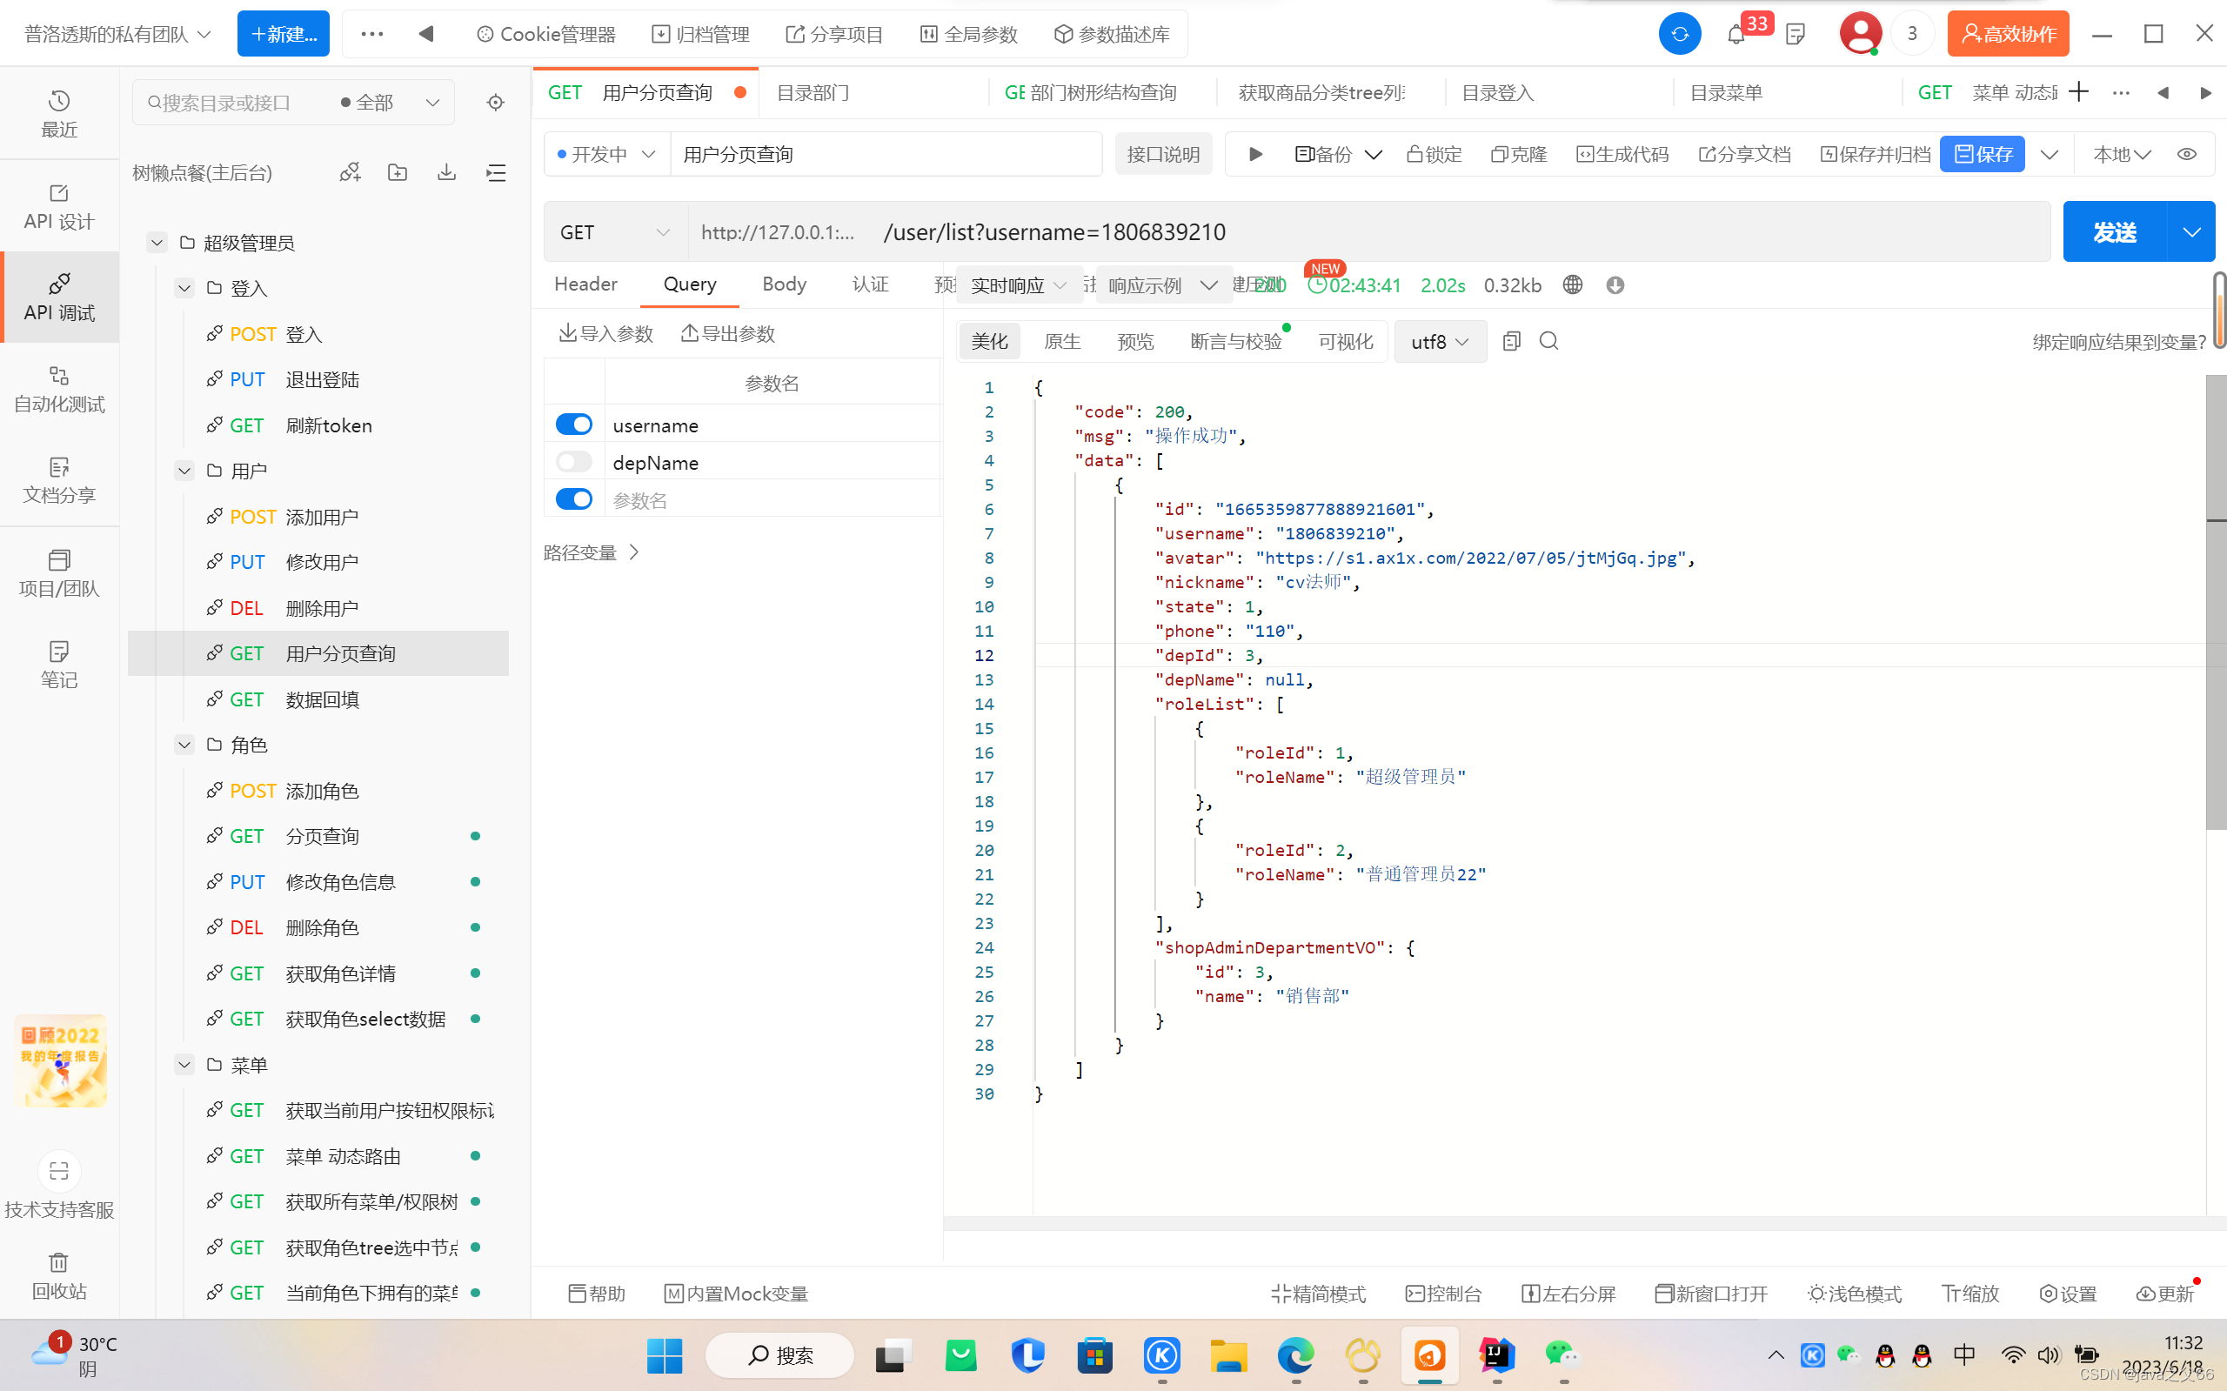Click the copy response icon
The height and width of the screenshot is (1391, 2227).
coord(1510,341)
